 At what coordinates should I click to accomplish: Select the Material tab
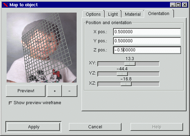133,14
